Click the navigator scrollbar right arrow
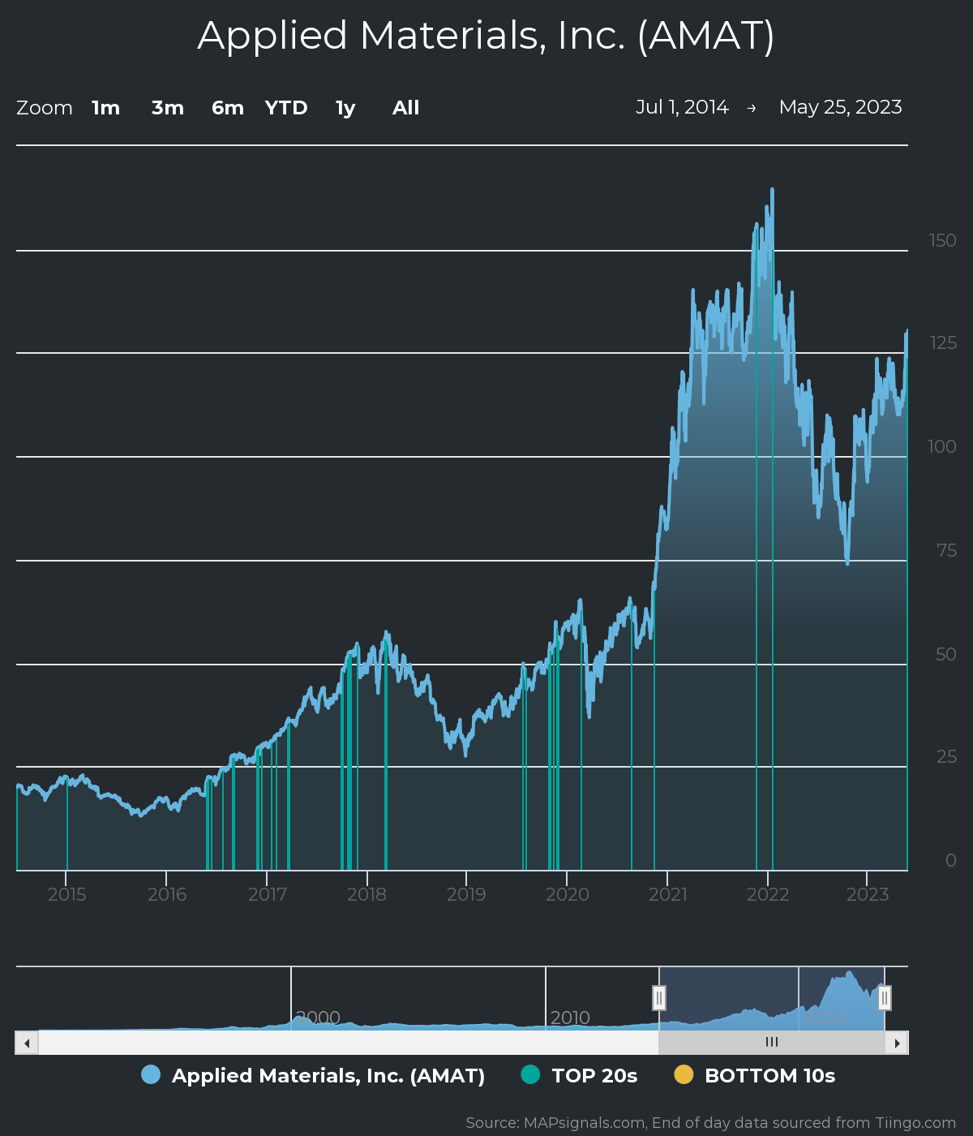This screenshot has width=973, height=1136. [897, 1043]
